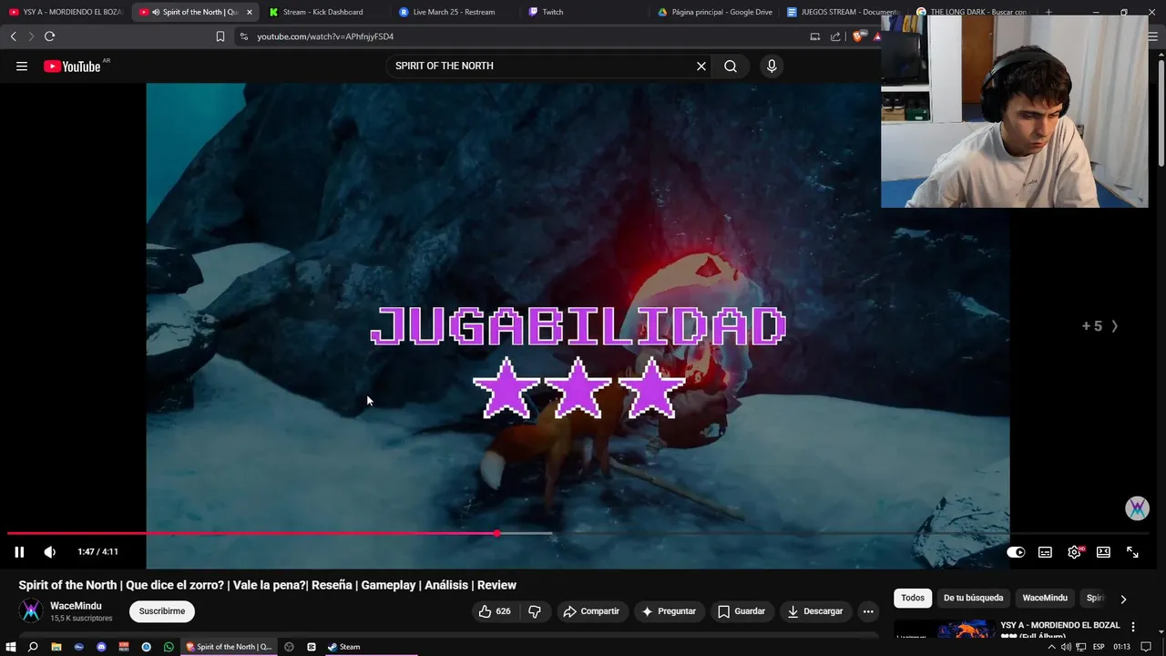
Task: Close the Spirit of the North tab
Action: pos(249,12)
